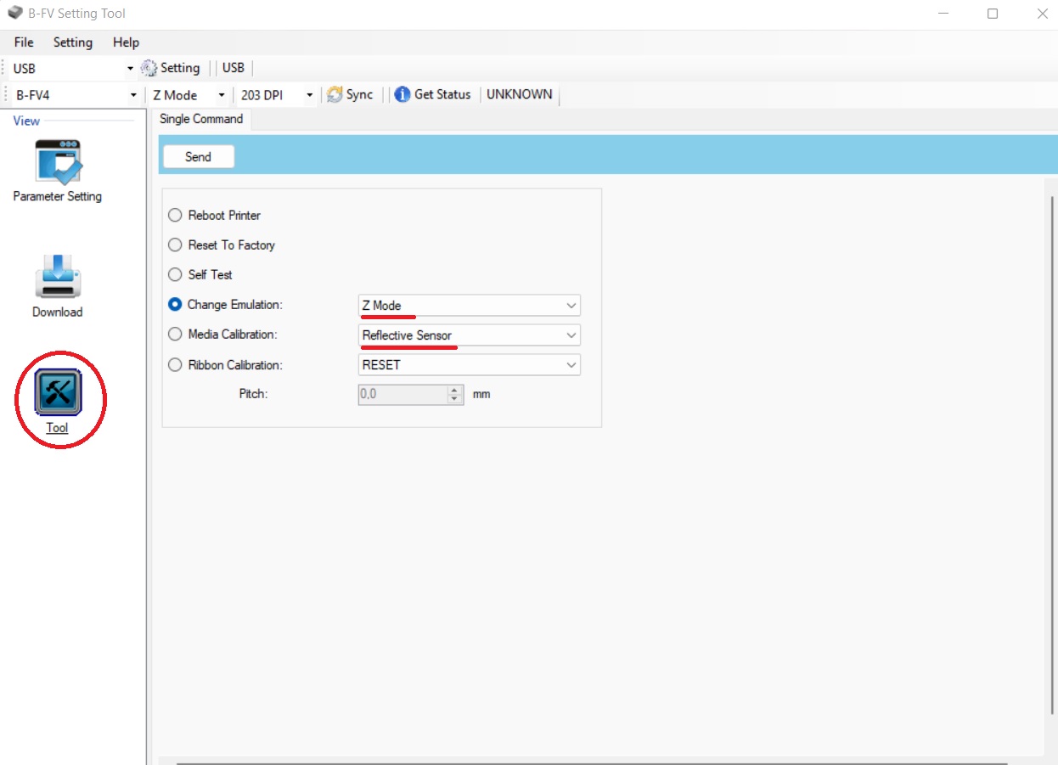Click the Setting gear toolbar icon
This screenshot has height=765, width=1058.
(149, 68)
